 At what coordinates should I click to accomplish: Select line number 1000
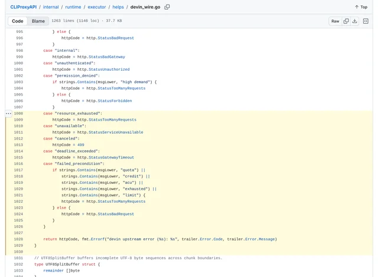coord(18,63)
